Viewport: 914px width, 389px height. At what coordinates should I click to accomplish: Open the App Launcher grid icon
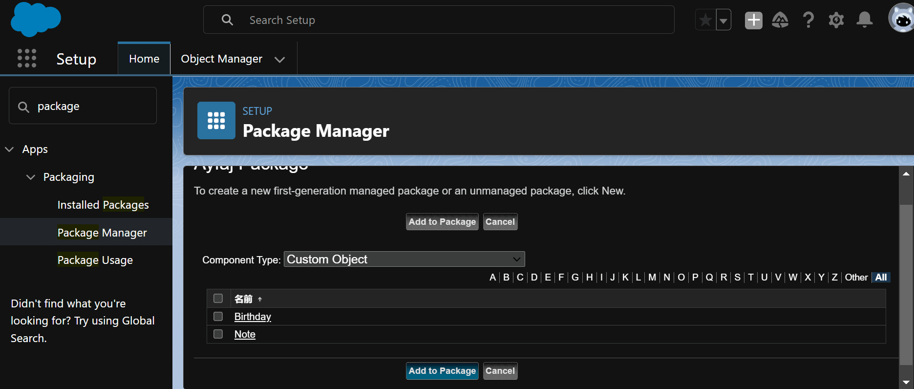(x=27, y=58)
